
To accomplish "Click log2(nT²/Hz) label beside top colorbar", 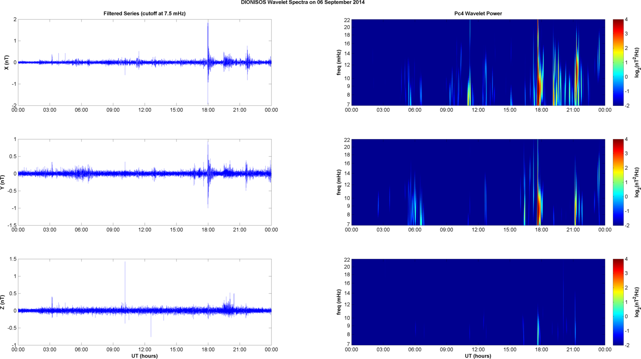I will (x=638, y=62).
